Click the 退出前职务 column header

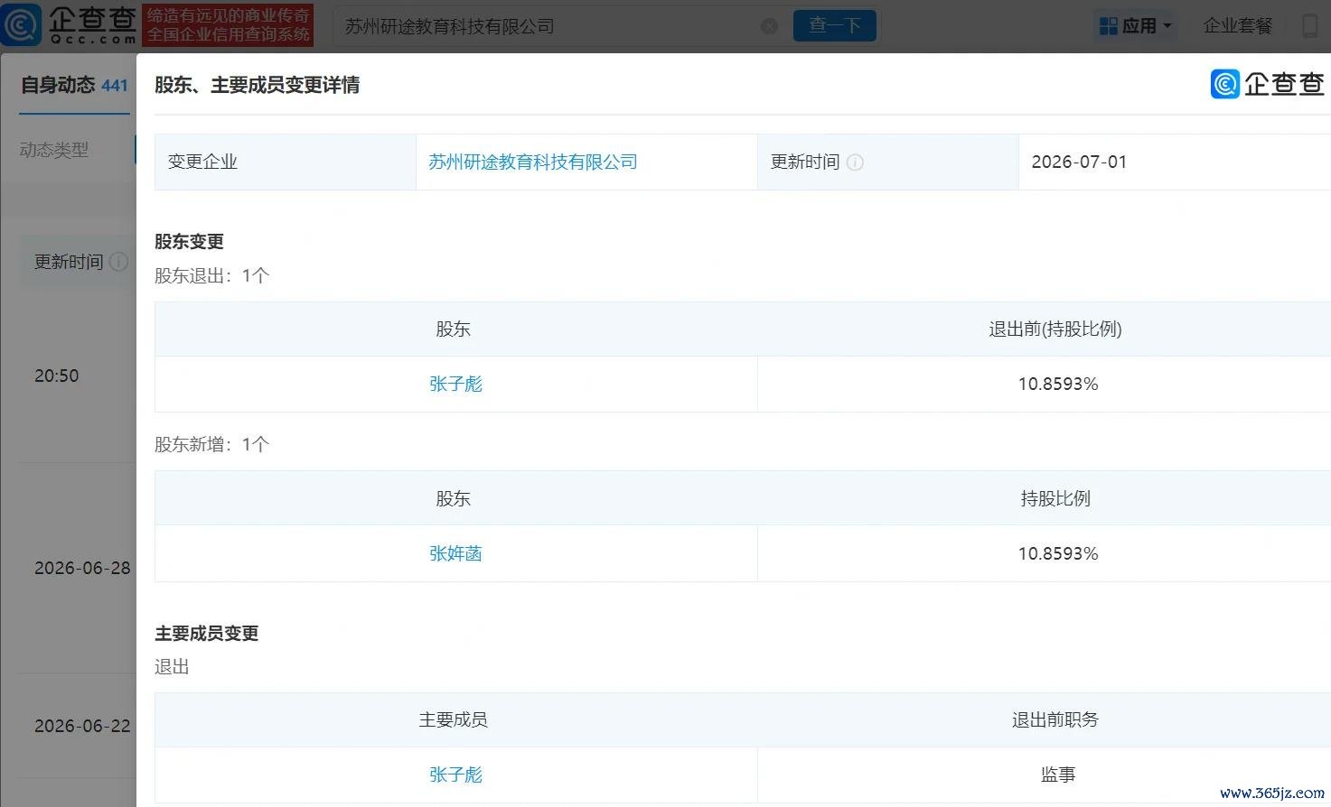1055,719
